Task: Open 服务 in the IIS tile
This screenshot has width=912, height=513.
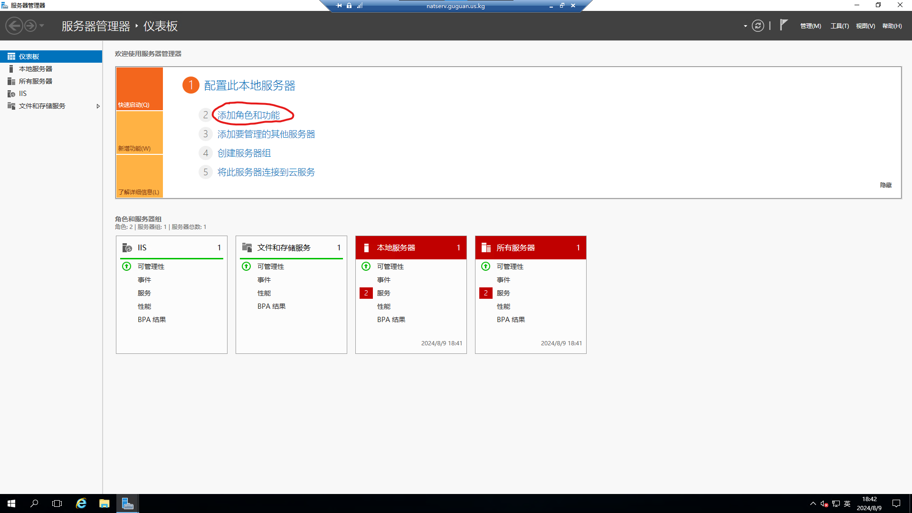Action: 144,293
